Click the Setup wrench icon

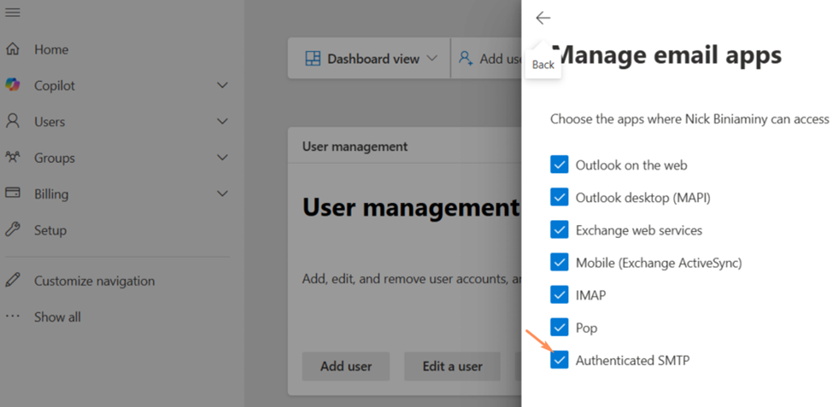click(13, 230)
